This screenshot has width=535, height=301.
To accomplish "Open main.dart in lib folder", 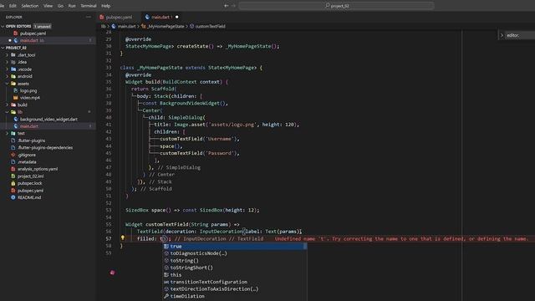I will tap(29, 126).
